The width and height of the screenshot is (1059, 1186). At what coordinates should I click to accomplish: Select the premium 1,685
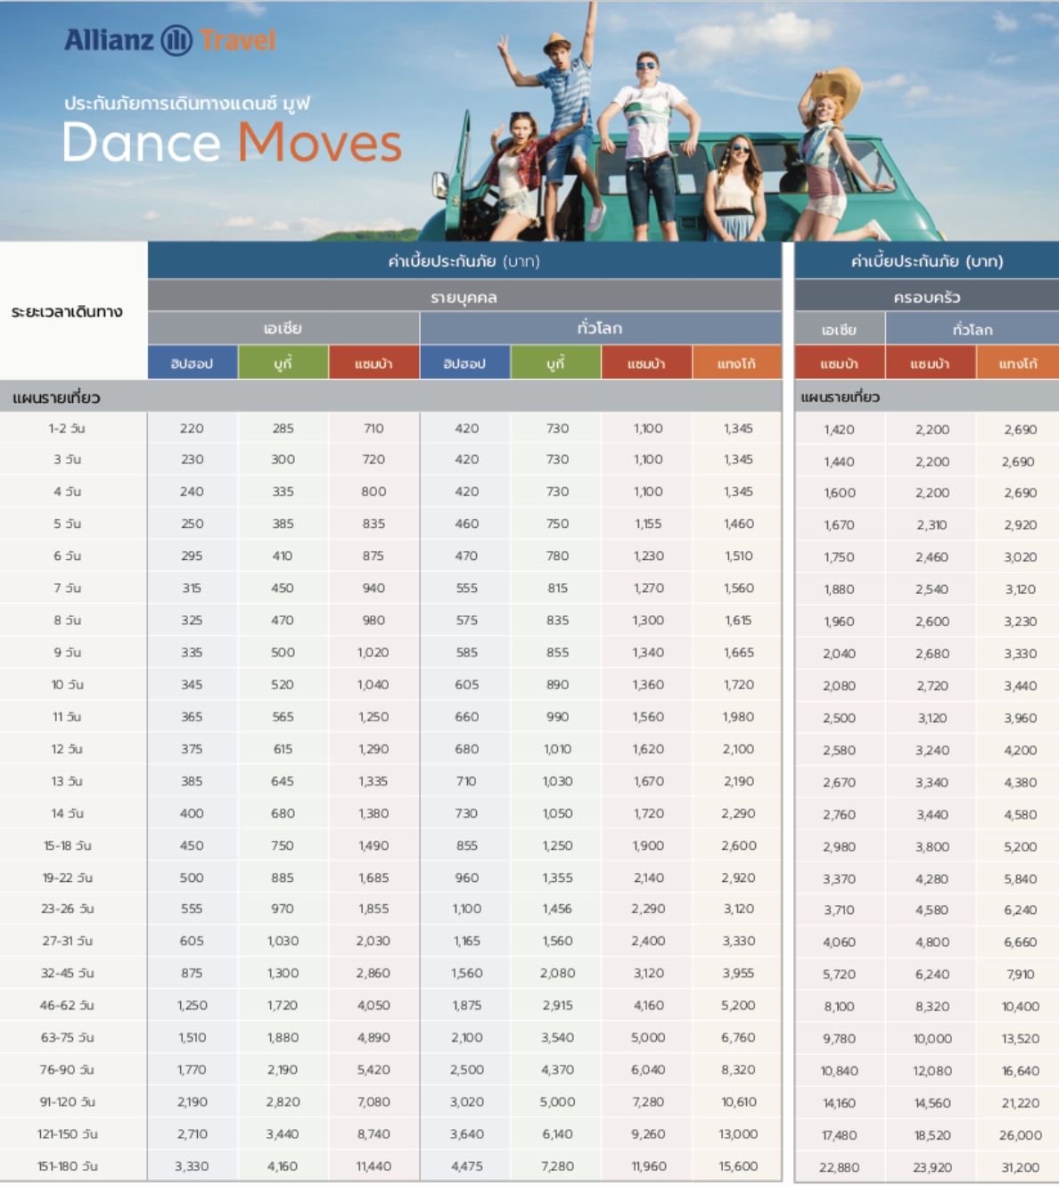[x=373, y=877]
